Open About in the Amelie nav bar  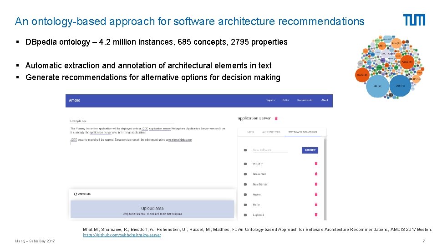pyautogui.click(x=325, y=100)
